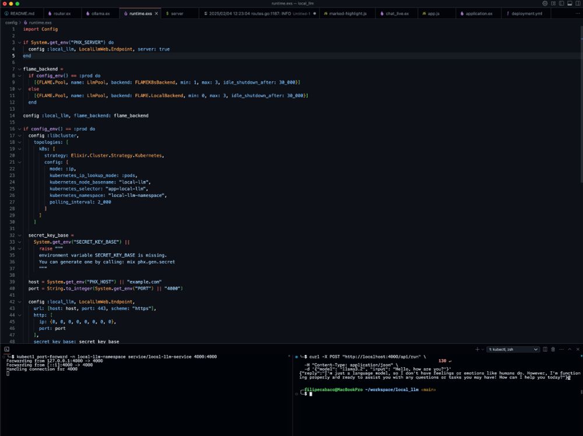This screenshot has width=583, height=436.
Task: Open the launch profile dropdown next to plus
Action: click(x=483, y=349)
